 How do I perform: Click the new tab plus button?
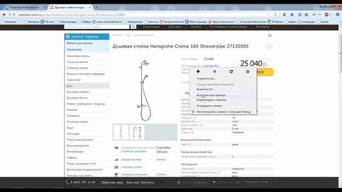(x=97, y=7)
